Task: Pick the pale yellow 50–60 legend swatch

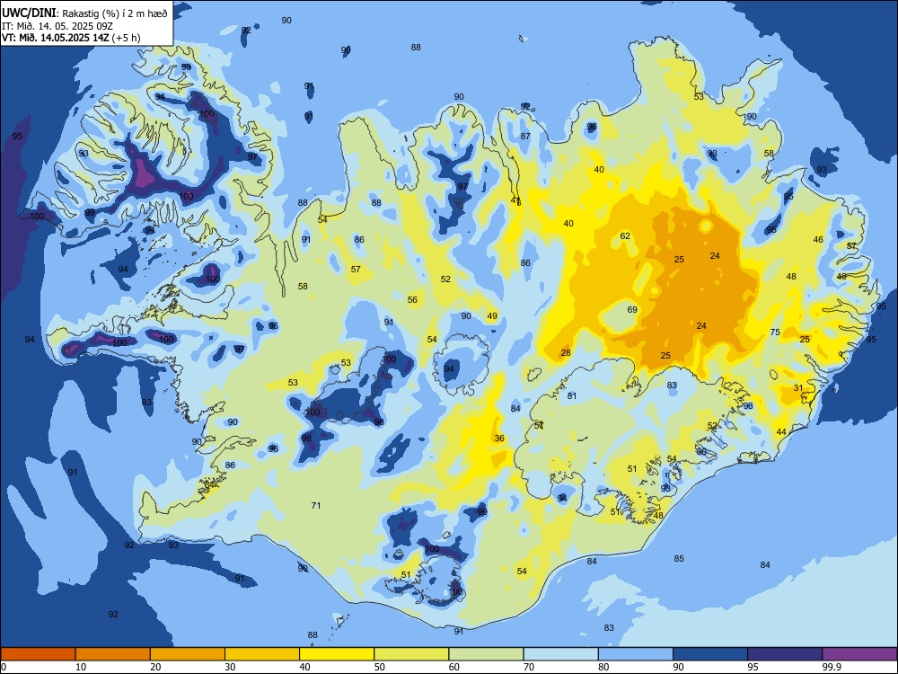Action: point(411,654)
